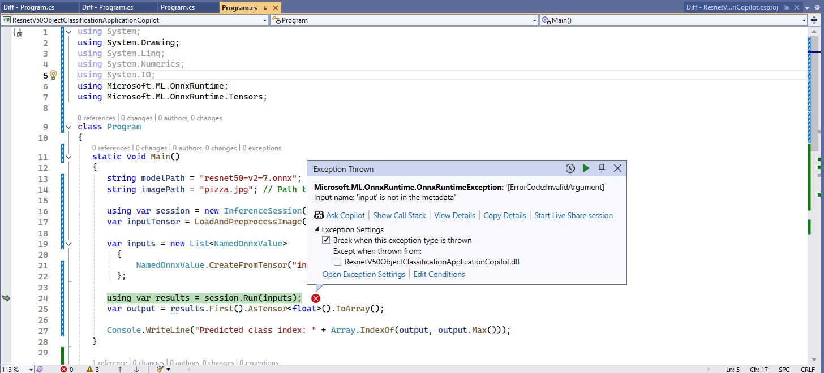Go to next issue with down arrow
Viewport: 824px width, 373px height.
tap(136, 369)
